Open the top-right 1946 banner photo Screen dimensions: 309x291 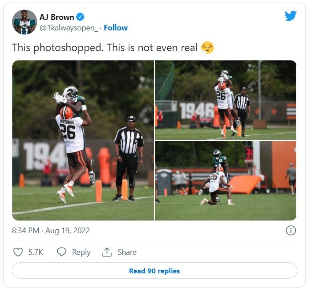(225, 100)
